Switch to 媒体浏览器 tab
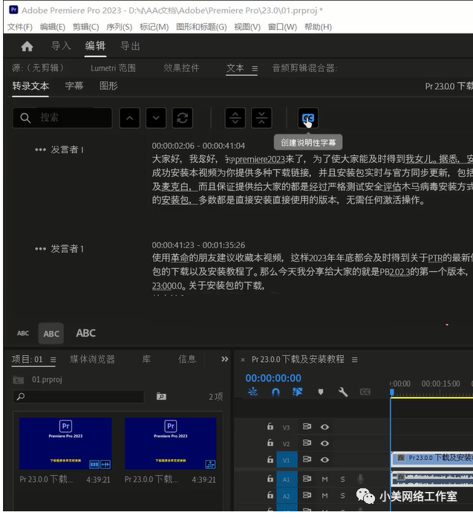The image size is (473, 518). tap(92, 359)
